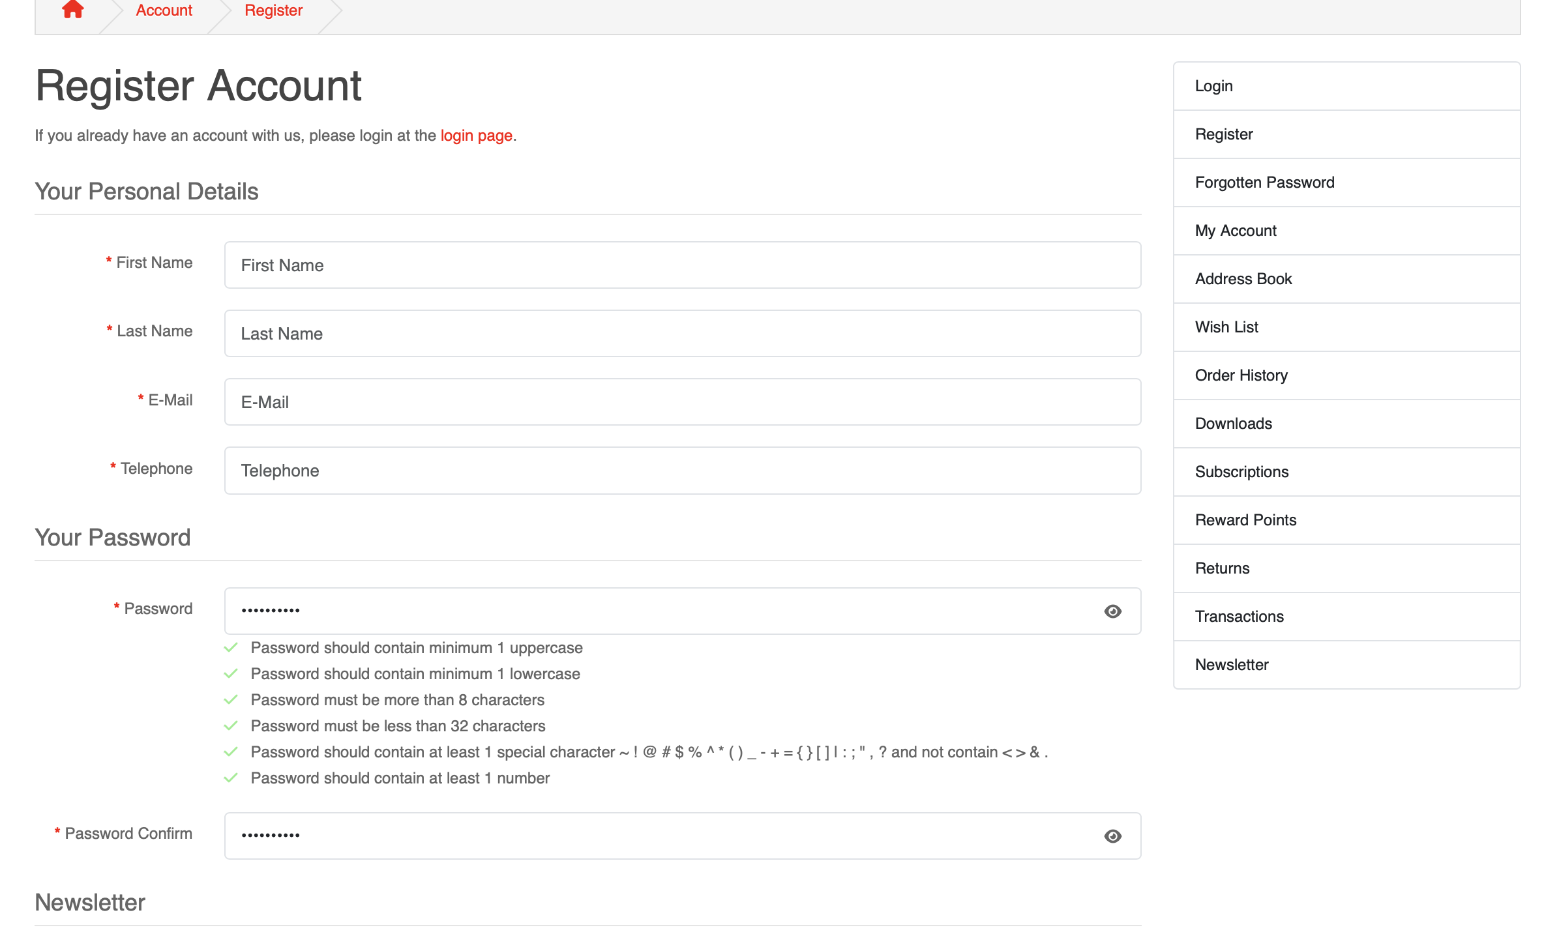Click the green checkmark beside uppercase rule

click(x=231, y=647)
